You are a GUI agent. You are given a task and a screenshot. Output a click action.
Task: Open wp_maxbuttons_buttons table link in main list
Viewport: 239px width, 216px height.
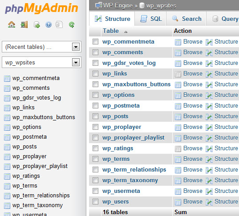pyautogui.click(x=137, y=84)
